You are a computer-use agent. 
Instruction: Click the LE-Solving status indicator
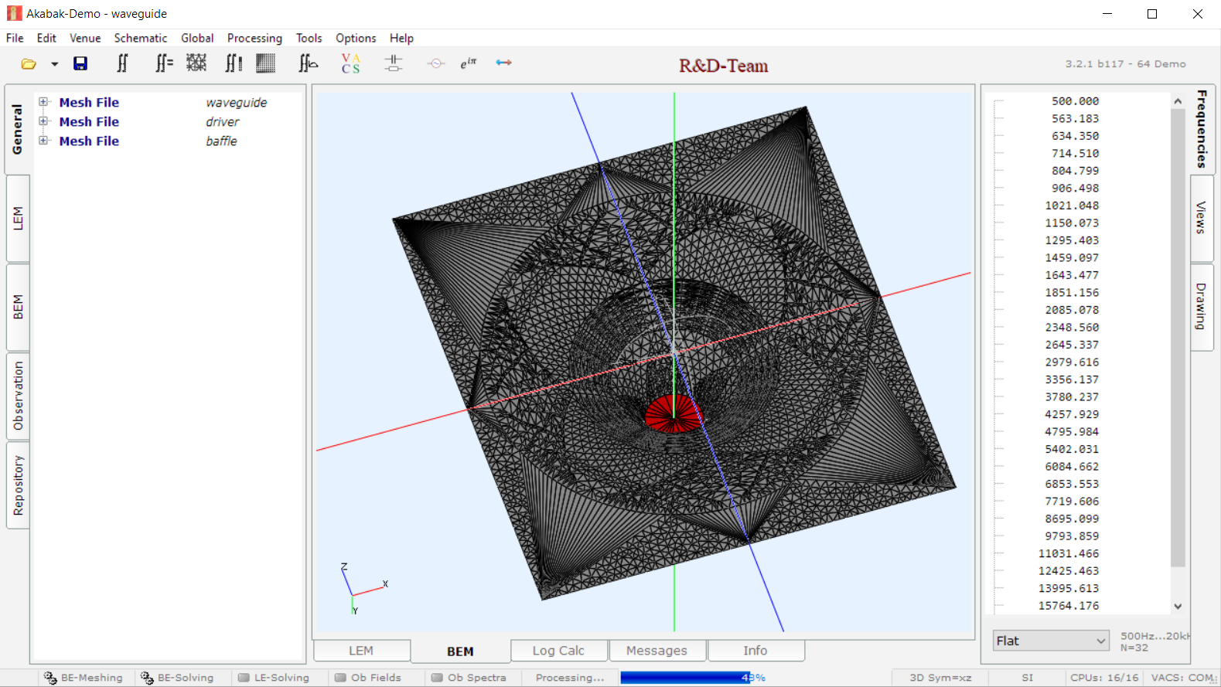(x=274, y=678)
